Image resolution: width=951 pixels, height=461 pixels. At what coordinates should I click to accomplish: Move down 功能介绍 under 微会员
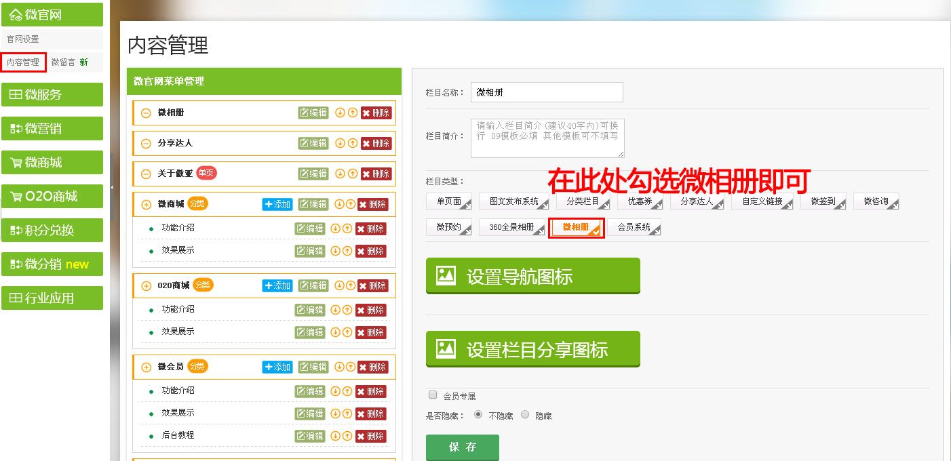click(335, 391)
